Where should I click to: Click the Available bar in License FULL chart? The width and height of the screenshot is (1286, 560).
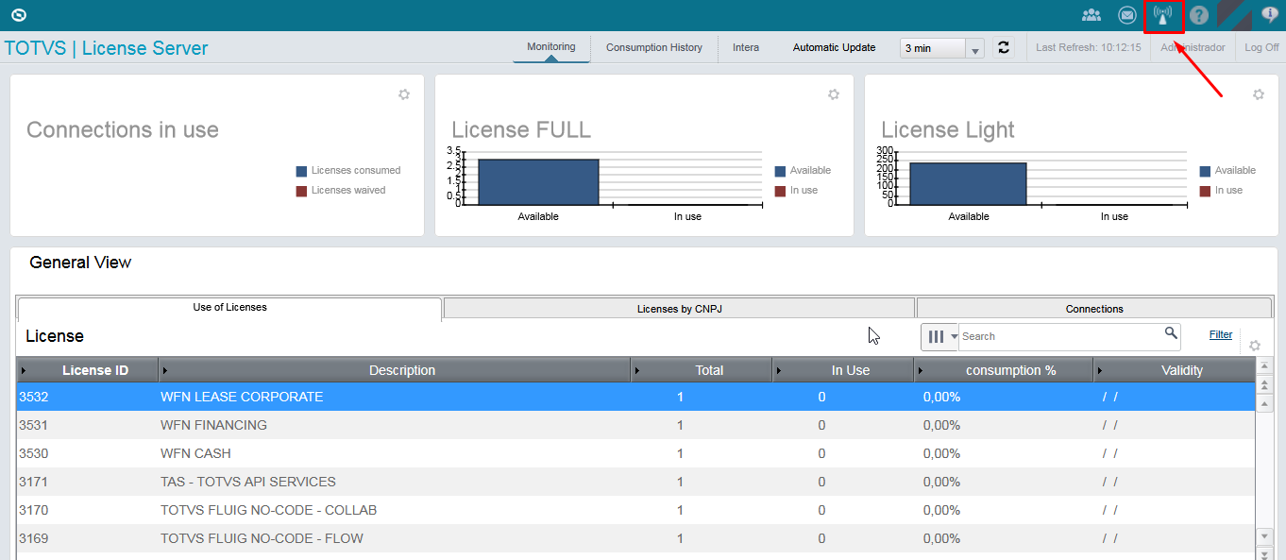click(x=538, y=181)
